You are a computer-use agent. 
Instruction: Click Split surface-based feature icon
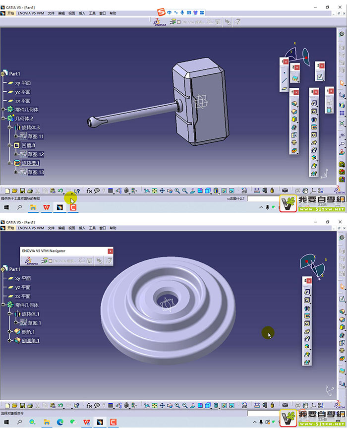[x=295, y=78]
